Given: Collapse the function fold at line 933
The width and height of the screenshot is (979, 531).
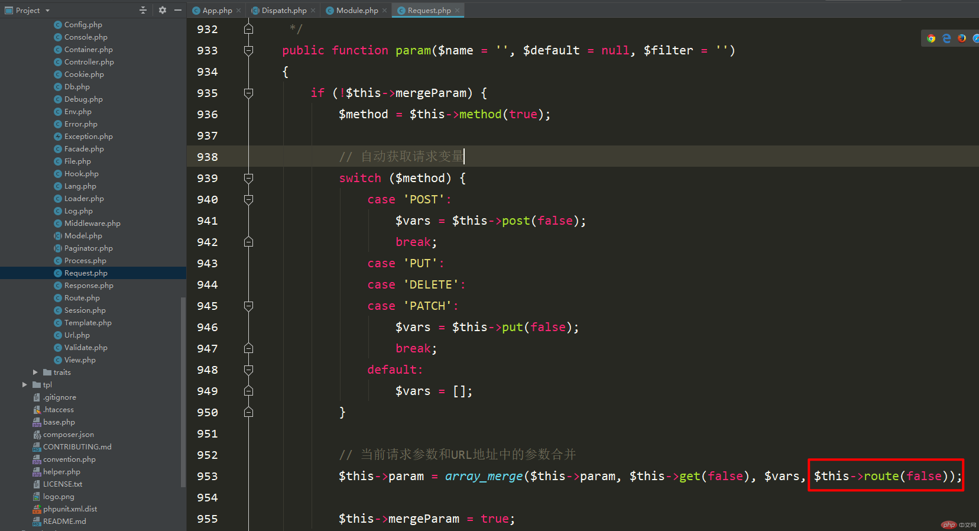Looking at the screenshot, I should coord(249,50).
